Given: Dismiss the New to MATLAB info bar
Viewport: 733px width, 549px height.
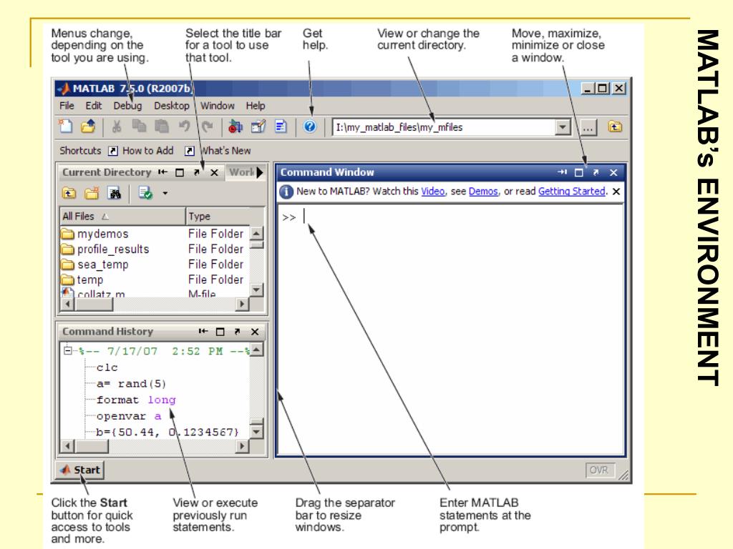Looking at the screenshot, I should pyautogui.click(x=616, y=192).
